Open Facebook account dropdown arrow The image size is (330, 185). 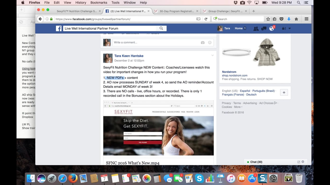pyautogui.click(x=290, y=29)
